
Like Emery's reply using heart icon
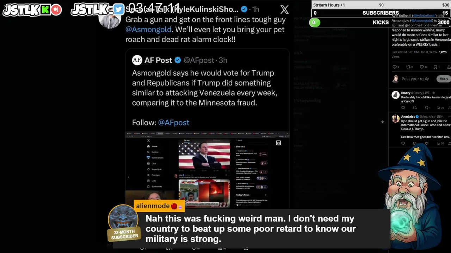coord(426,108)
